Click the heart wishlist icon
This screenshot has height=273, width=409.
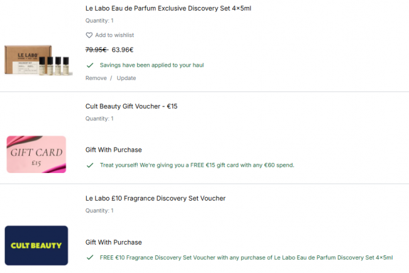(x=89, y=35)
